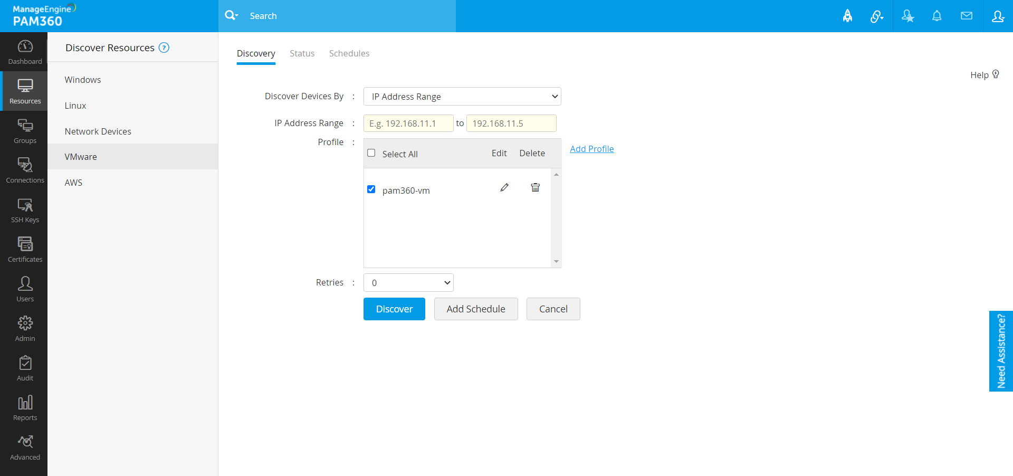Open the SSH Keys sidebar icon

(x=25, y=211)
